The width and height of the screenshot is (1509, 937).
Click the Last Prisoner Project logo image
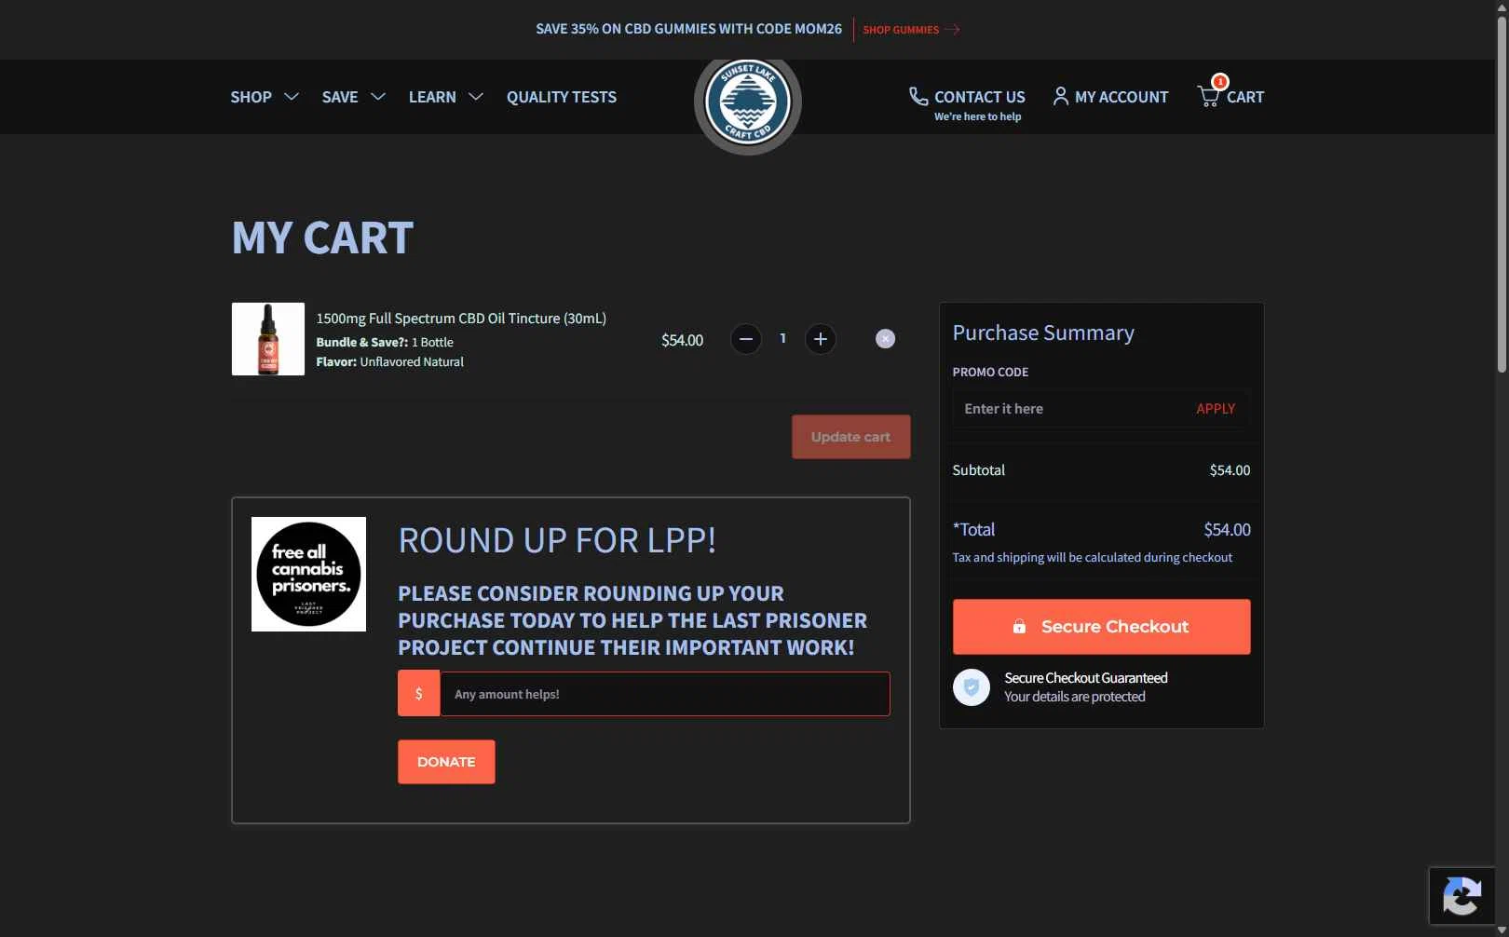click(x=308, y=574)
